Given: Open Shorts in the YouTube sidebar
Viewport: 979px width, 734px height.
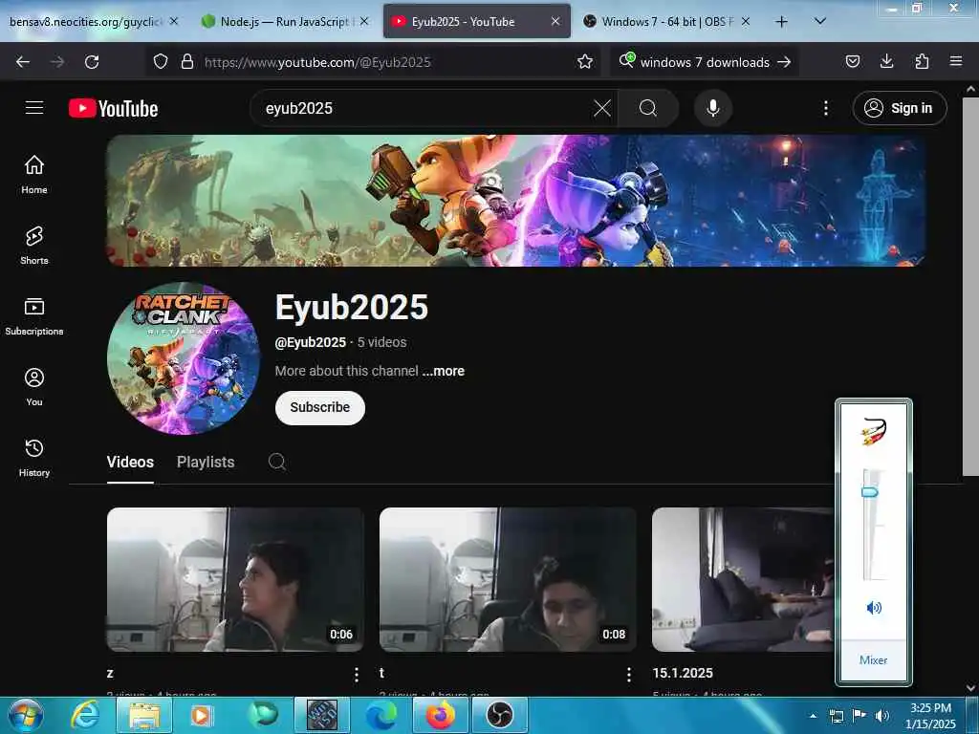Looking at the screenshot, I should 34,246.
